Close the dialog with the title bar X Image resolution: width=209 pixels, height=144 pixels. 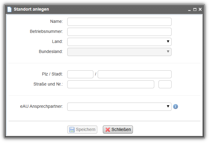click(x=200, y=9)
